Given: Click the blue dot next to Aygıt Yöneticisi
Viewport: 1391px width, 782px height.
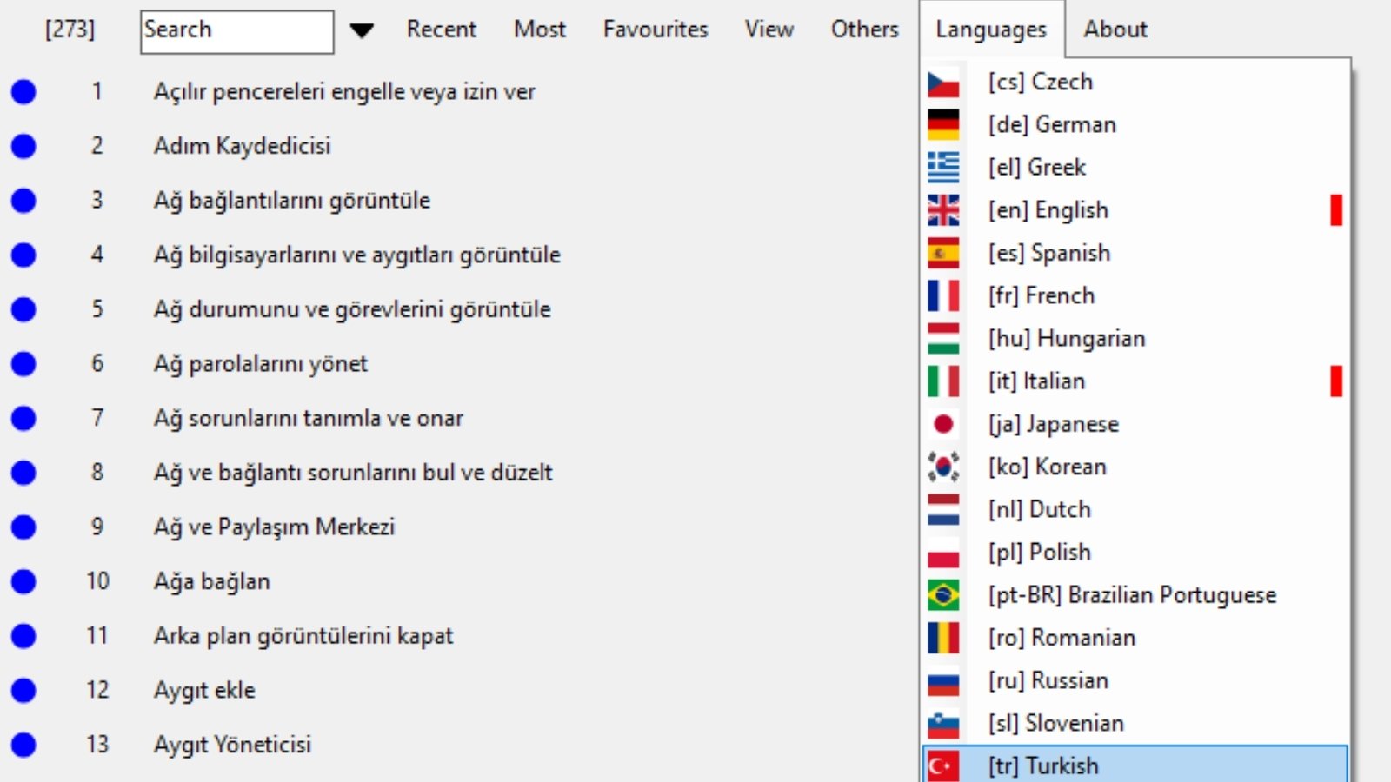Looking at the screenshot, I should coord(23,745).
